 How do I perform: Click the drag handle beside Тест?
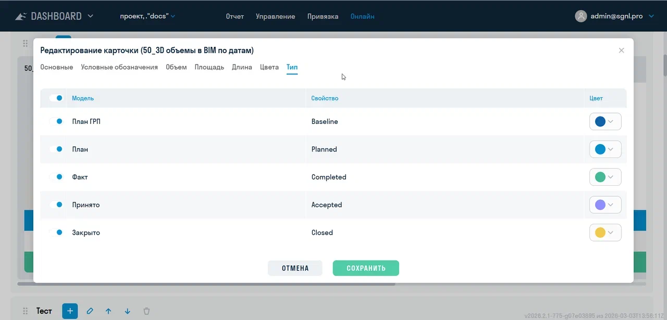pos(25,311)
